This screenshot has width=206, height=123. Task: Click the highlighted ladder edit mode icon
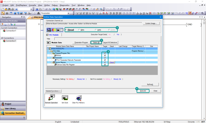click(x=190, y=13)
